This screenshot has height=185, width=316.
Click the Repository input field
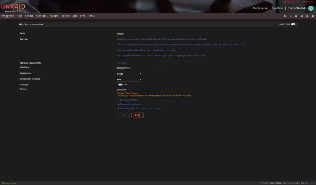139,68
